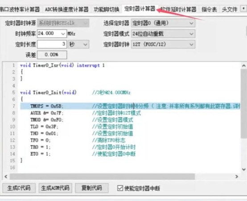This screenshot has height=201, width=247.
Task: Toggle the 使能定时器中断 checkbox
Action: (x=120, y=188)
